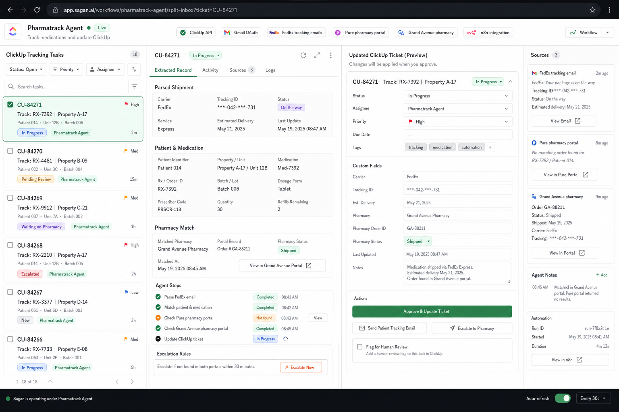
Task: Go to the previous page of tasks
Action: click(x=117, y=381)
